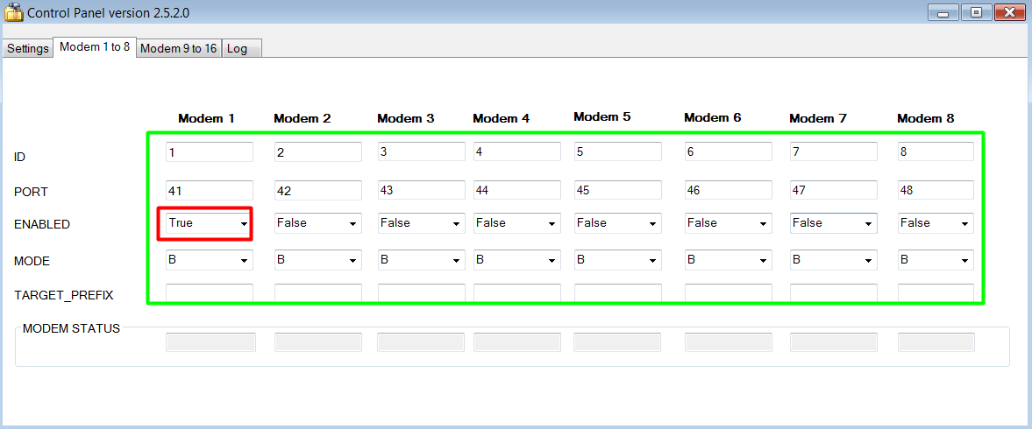Maximize the Control Panel window
Image resolution: width=1032 pixels, height=429 pixels.
tap(976, 13)
